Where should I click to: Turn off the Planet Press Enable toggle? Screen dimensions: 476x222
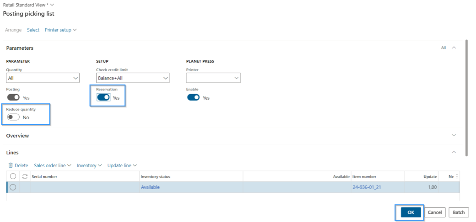[193, 97]
